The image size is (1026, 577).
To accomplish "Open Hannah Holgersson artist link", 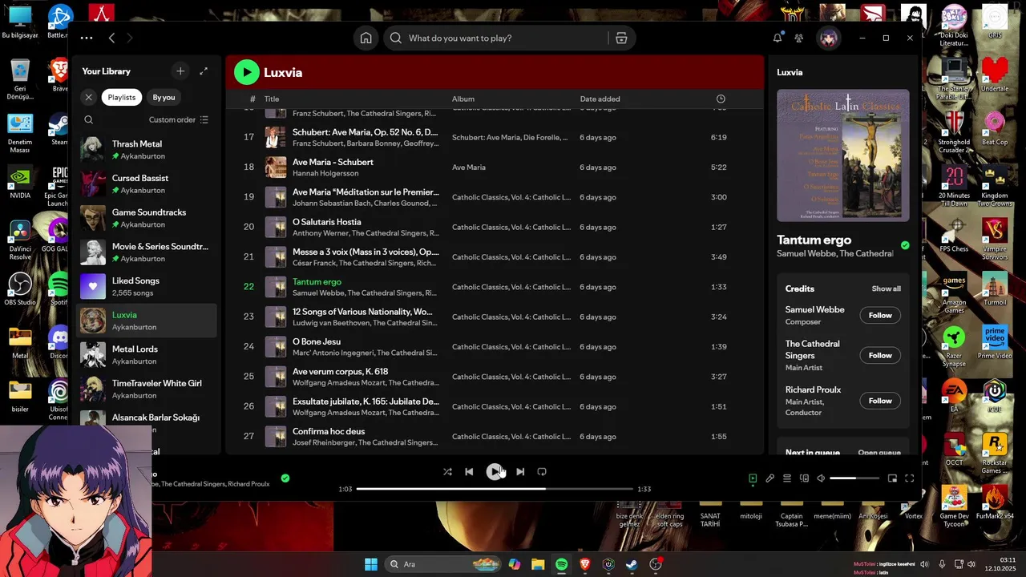I will [x=325, y=174].
